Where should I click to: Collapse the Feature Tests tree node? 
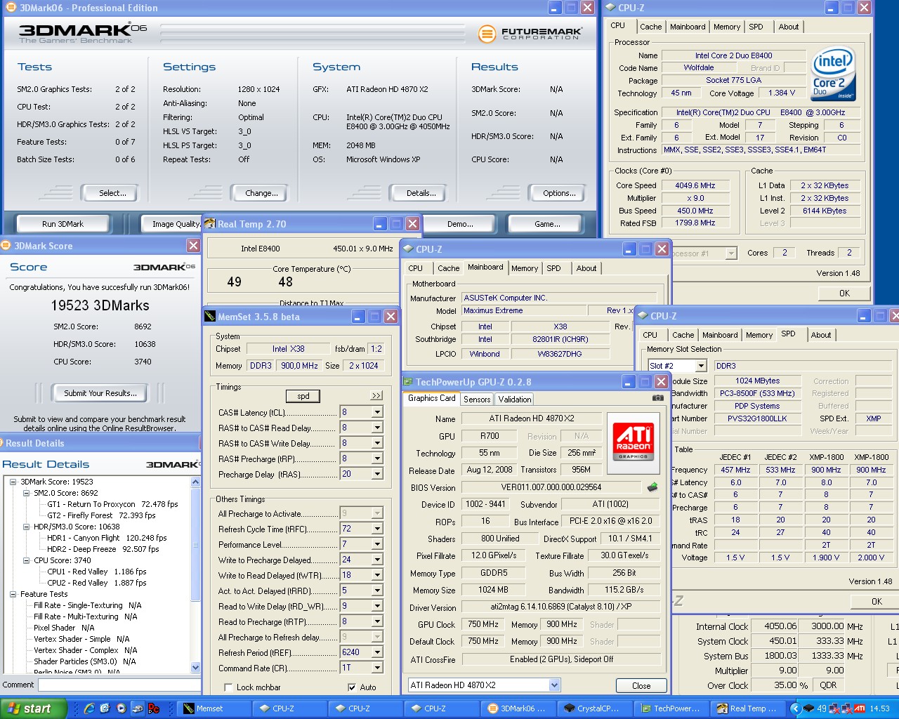[13, 594]
